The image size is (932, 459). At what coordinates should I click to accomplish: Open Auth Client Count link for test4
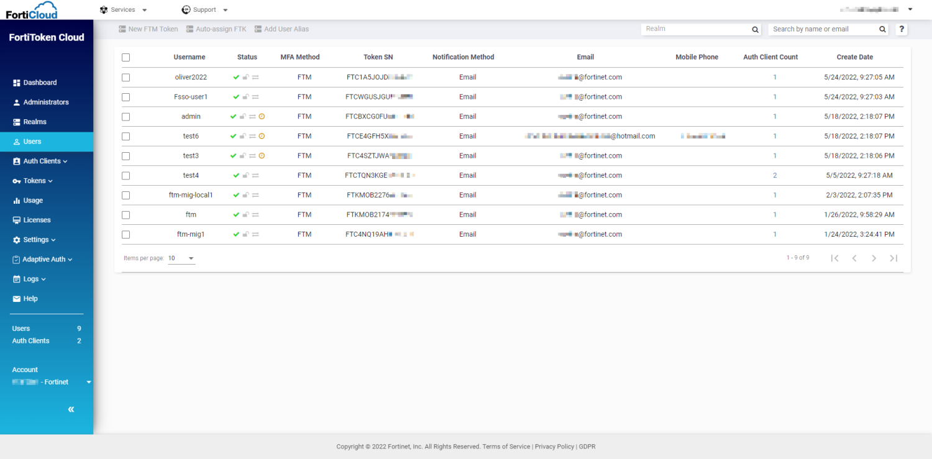775,175
